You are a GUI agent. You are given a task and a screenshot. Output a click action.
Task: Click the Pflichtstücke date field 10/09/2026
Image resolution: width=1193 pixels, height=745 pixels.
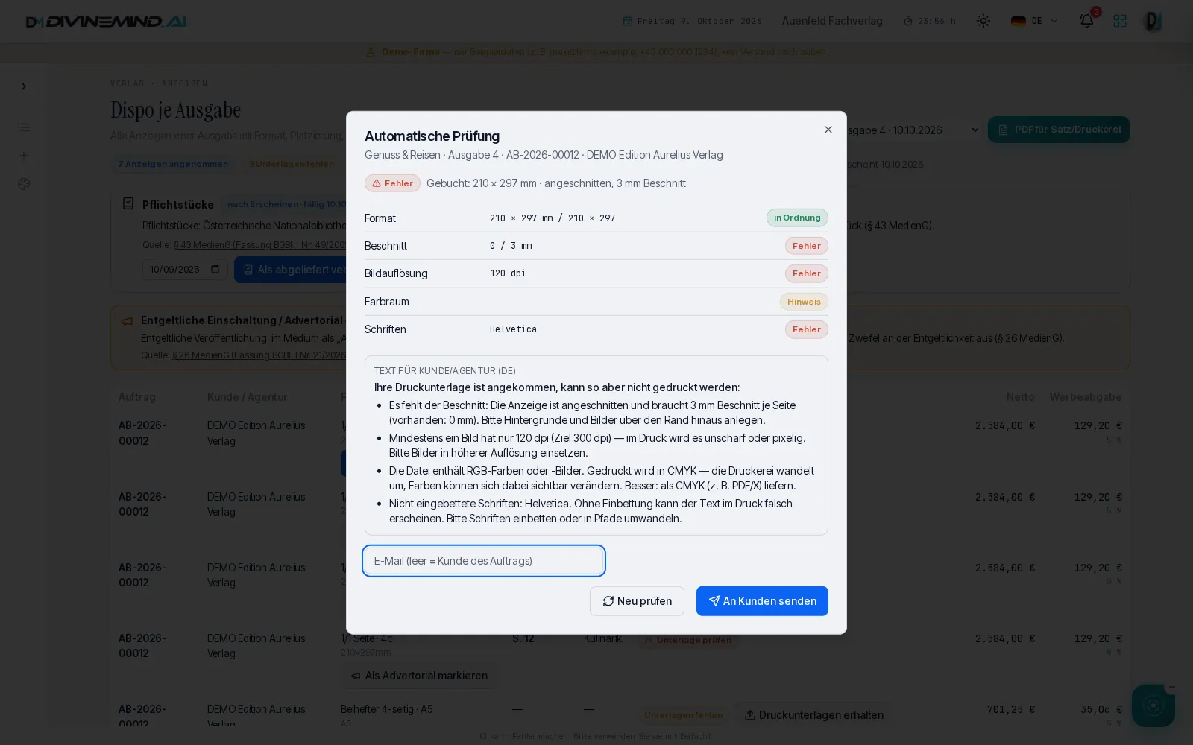click(185, 270)
